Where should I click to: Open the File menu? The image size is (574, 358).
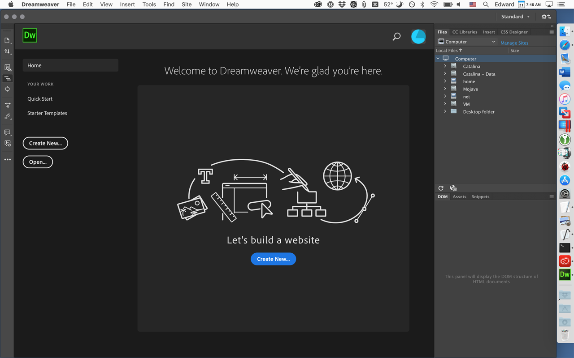(x=71, y=4)
